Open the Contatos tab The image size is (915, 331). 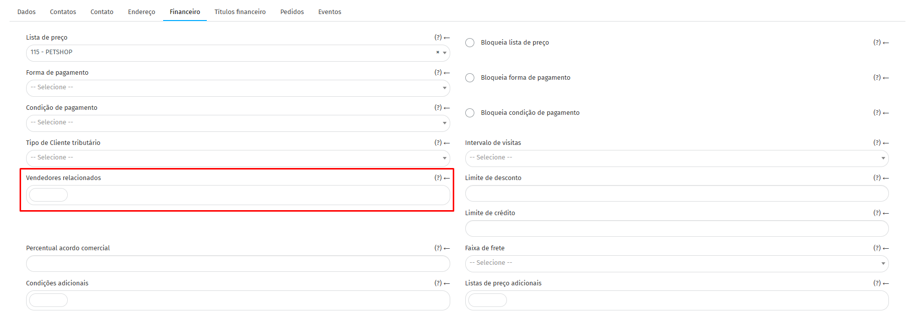tap(63, 12)
